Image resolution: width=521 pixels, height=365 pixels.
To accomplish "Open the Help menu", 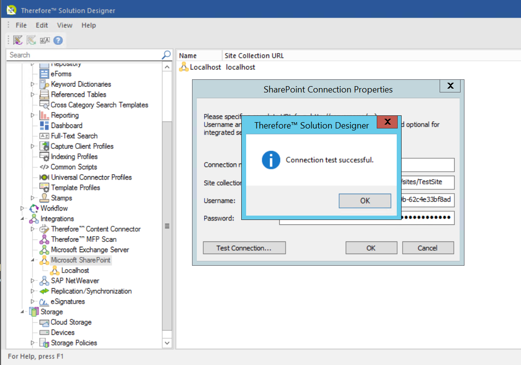I will (88, 25).
